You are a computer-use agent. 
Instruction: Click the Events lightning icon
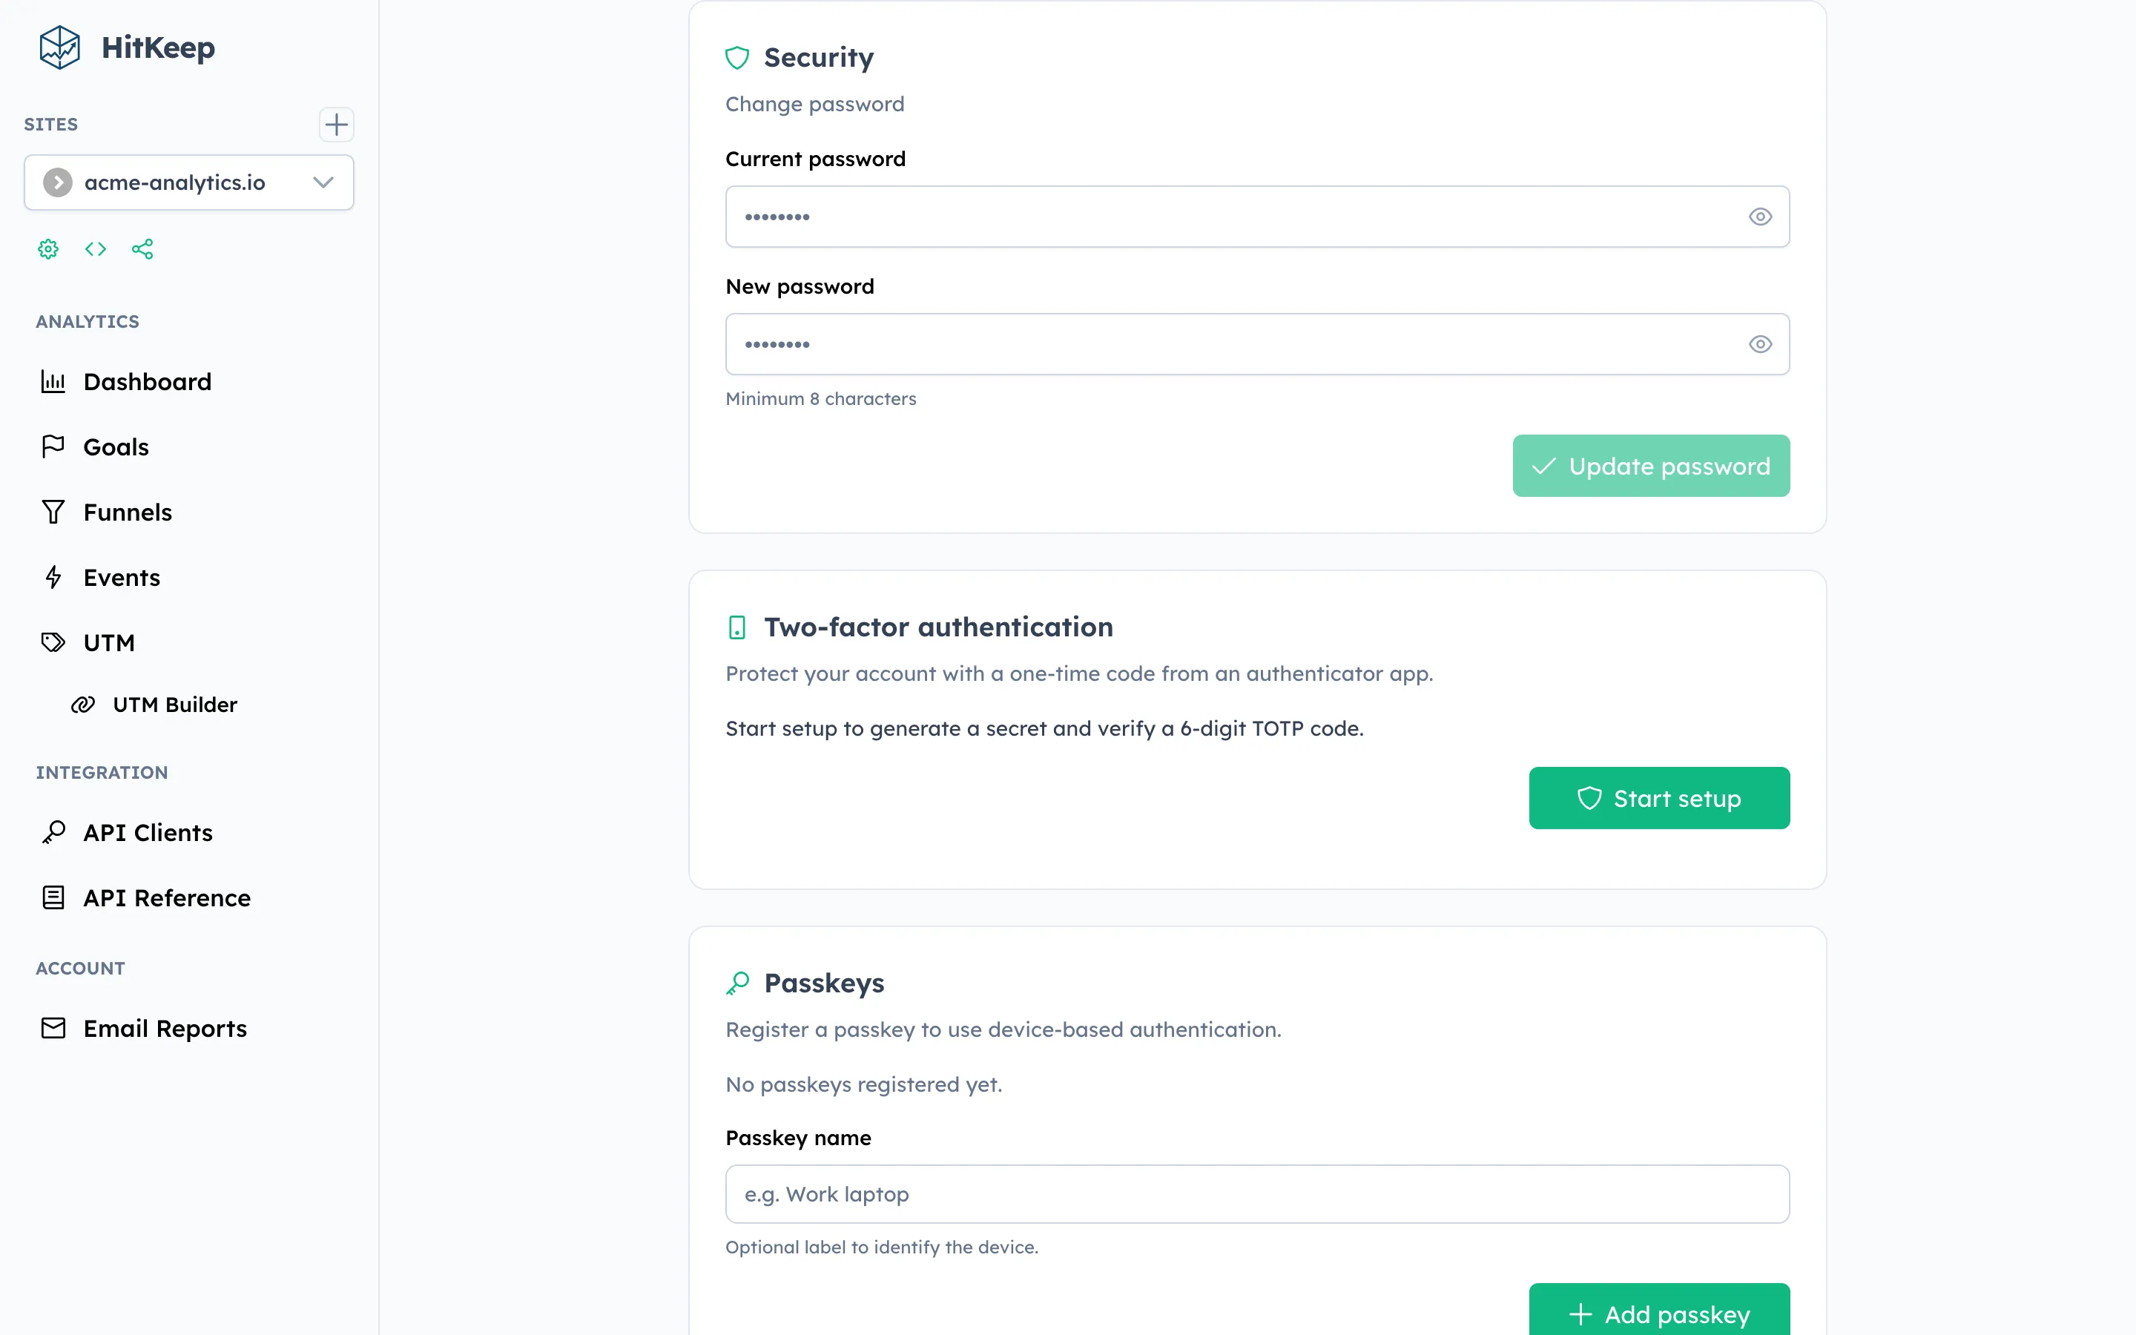click(53, 576)
